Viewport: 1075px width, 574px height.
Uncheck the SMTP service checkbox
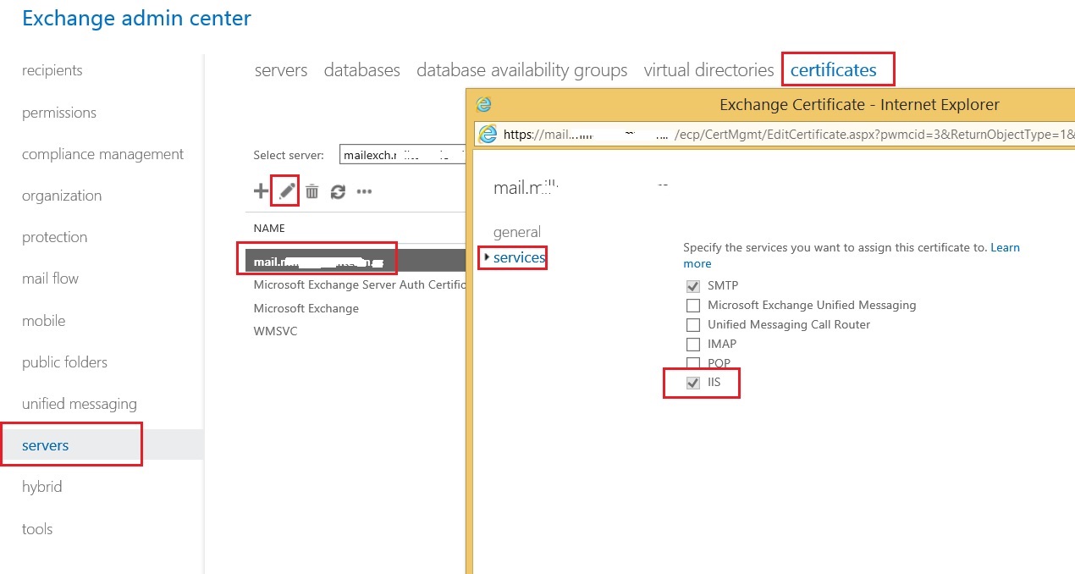693,286
